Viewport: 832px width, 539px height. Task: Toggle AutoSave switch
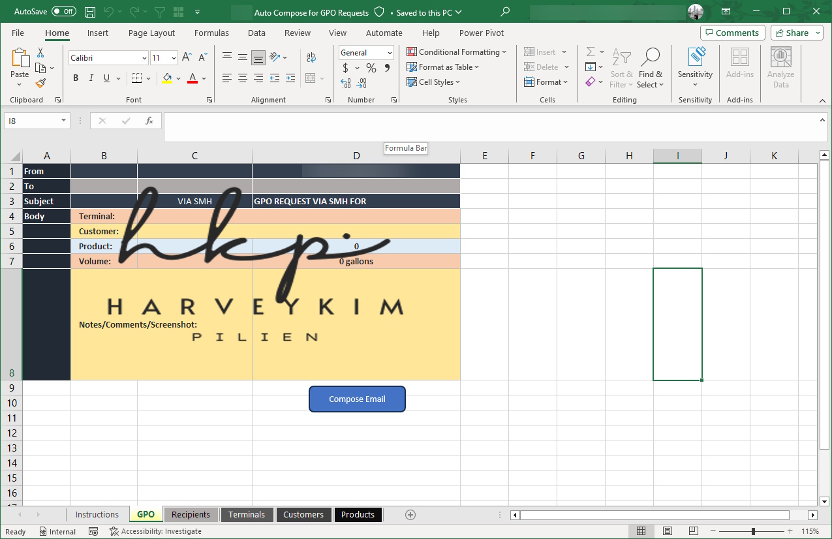(63, 12)
